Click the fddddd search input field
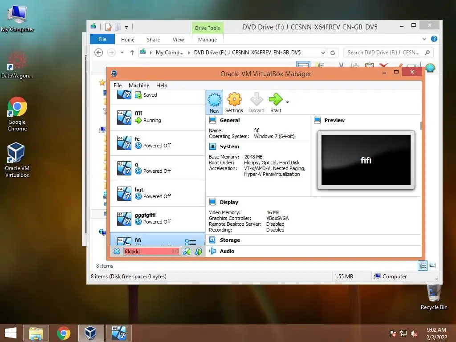Screen dimensions: 456x342 point(151,251)
